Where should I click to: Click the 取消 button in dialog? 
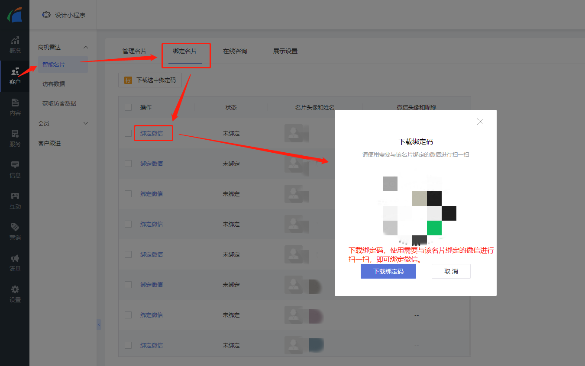451,271
